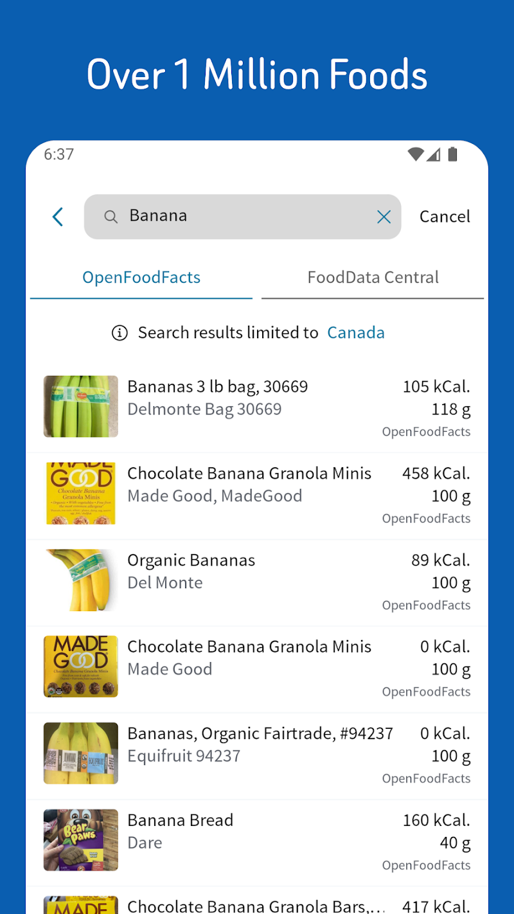Tap the info icon beside search results

[x=120, y=332]
